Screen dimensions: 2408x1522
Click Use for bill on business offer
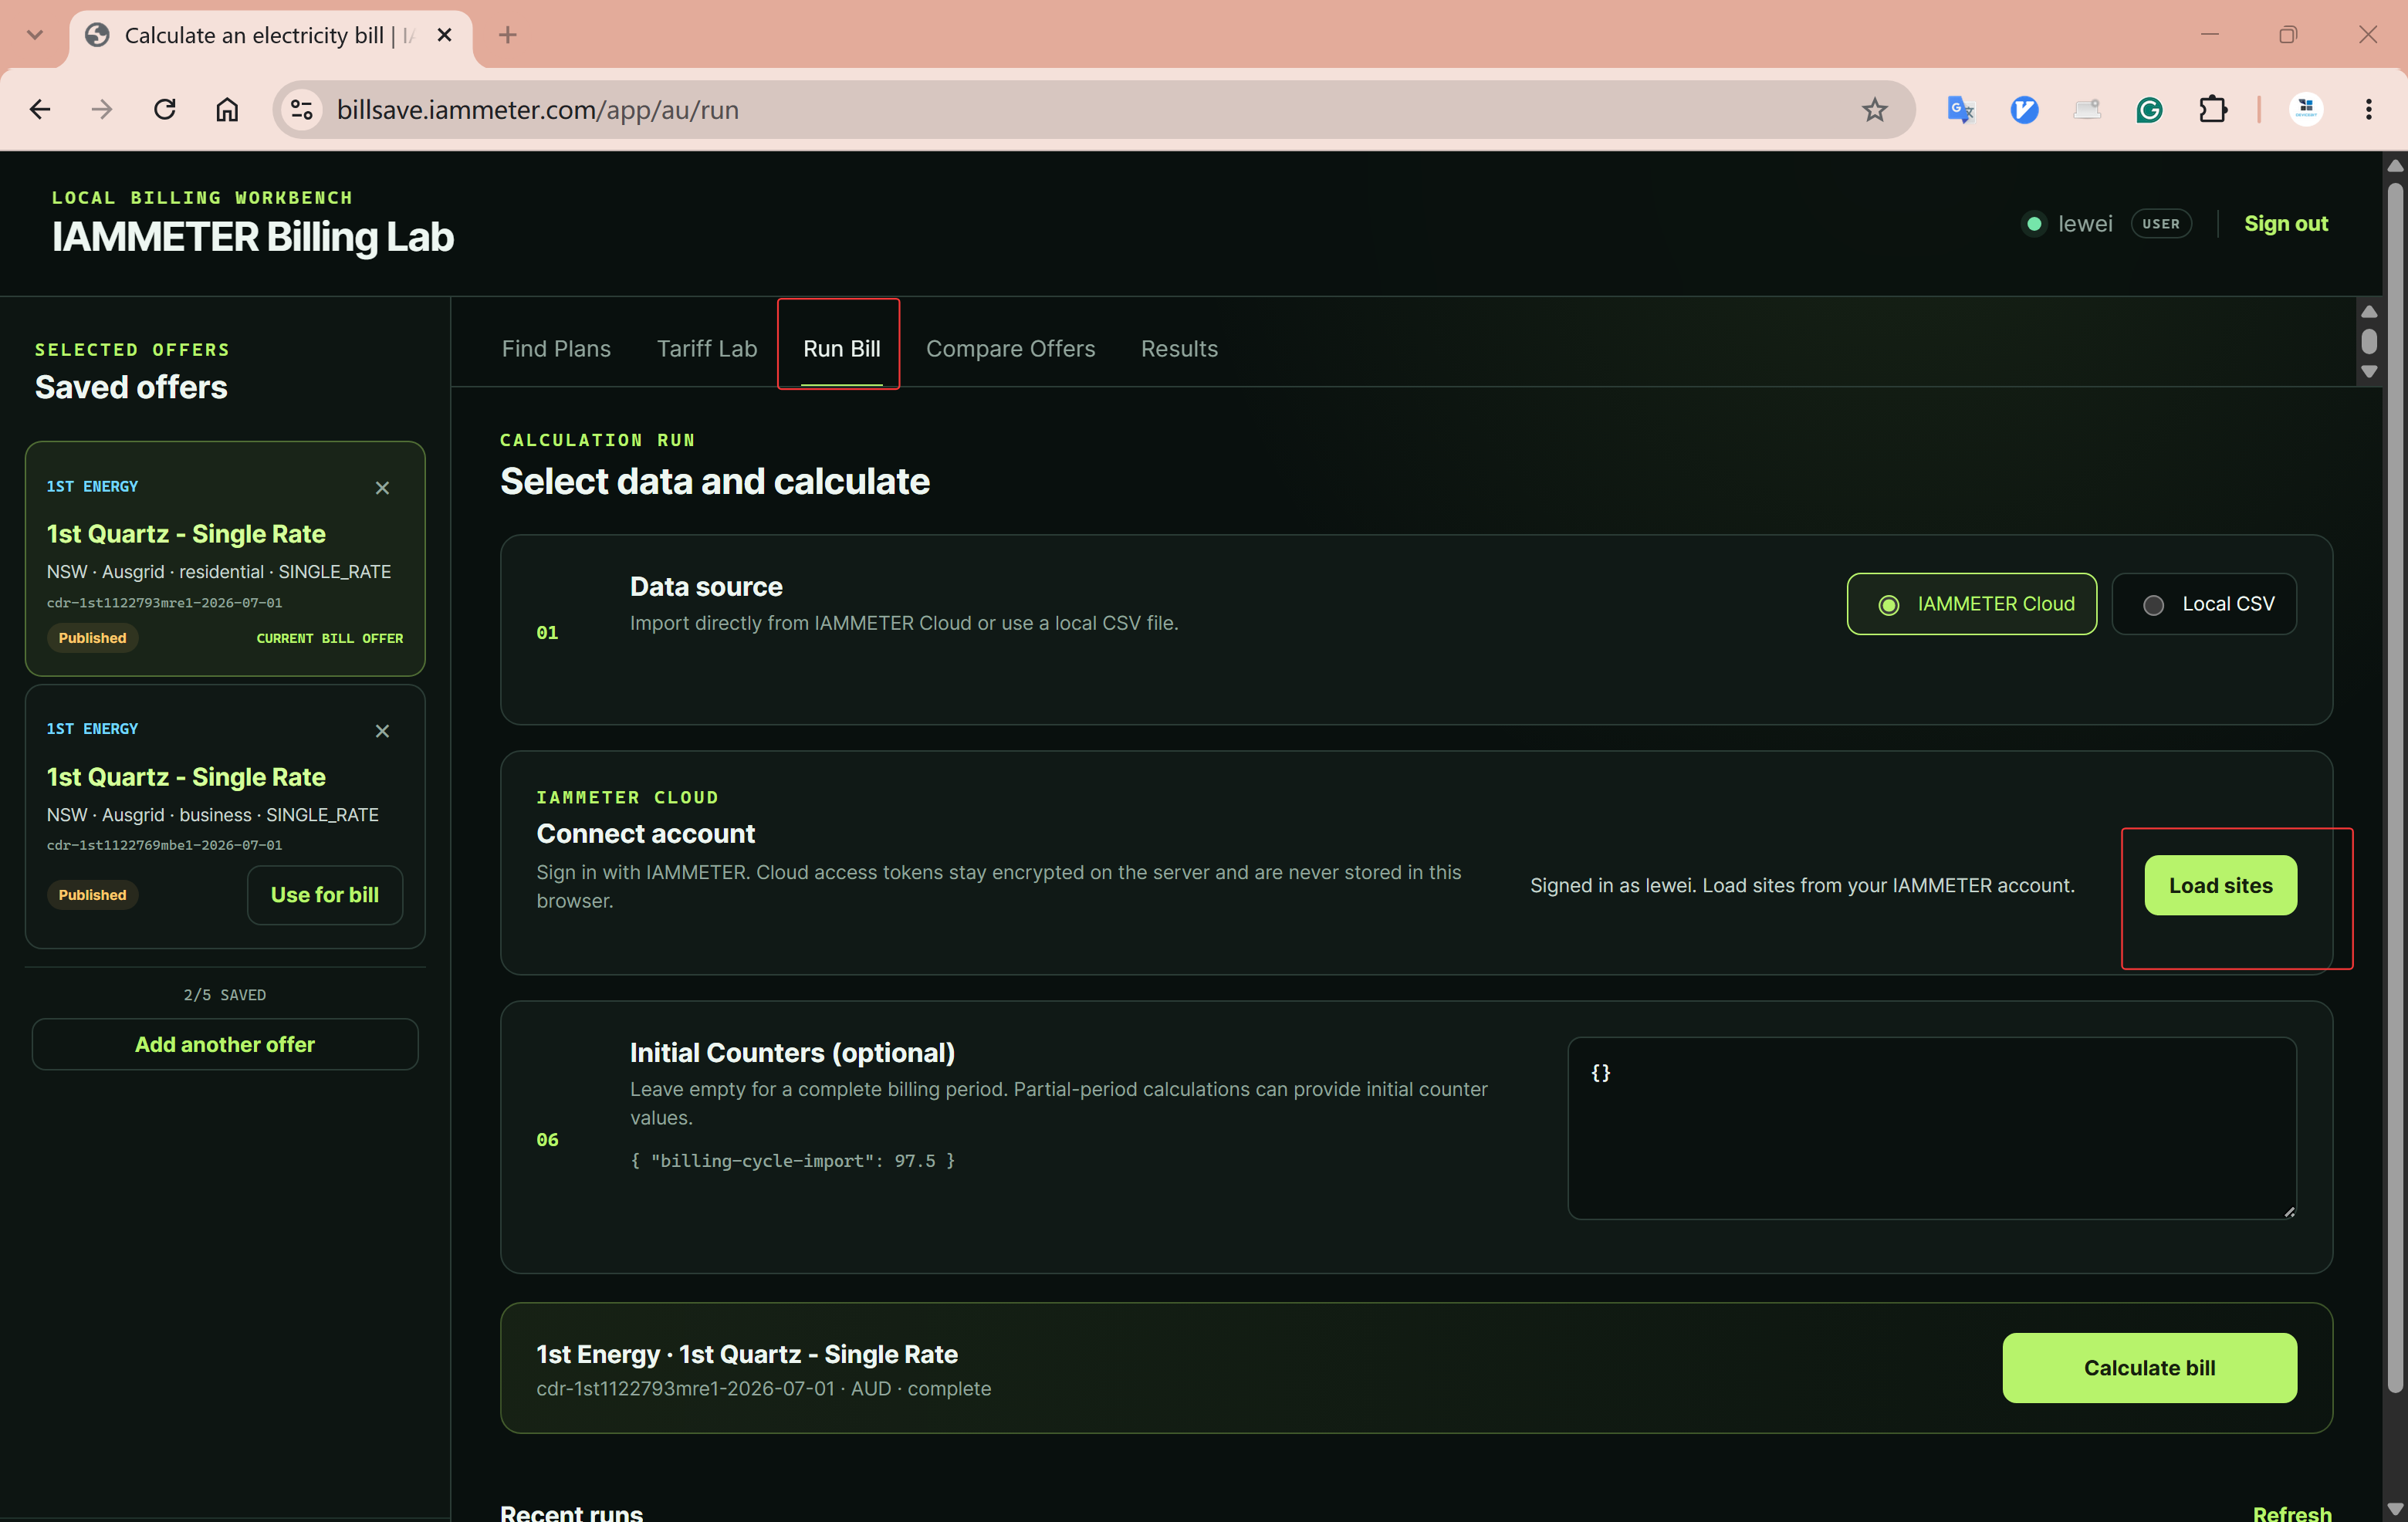tap(325, 895)
